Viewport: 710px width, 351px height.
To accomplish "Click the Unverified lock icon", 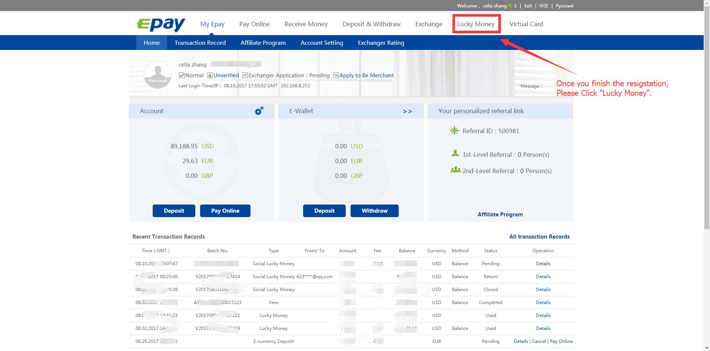I will tap(210, 75).
